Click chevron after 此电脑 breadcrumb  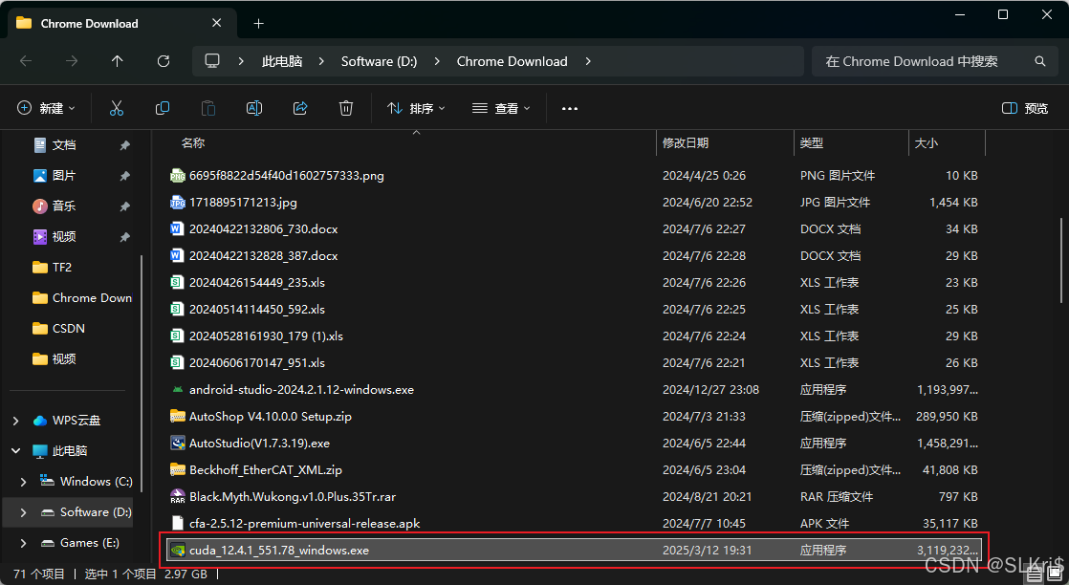click(x=322, y=61)
